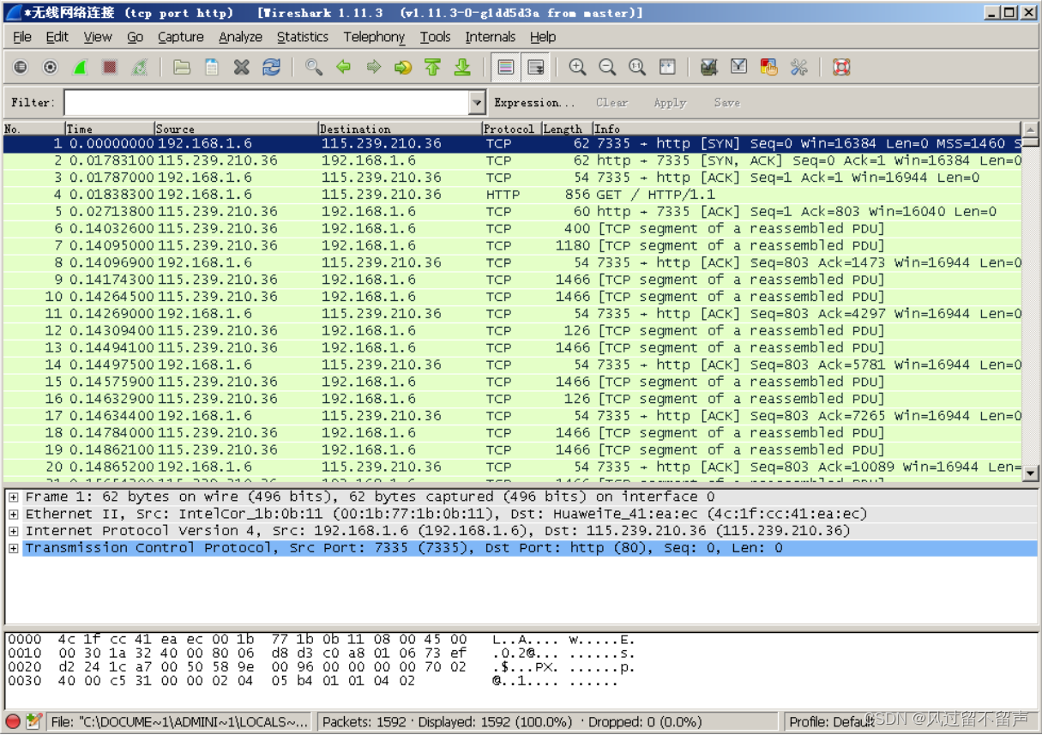The image size is (1042, 735).
Task: Select packet 11 row with Ack=4297
Action: 512,314
